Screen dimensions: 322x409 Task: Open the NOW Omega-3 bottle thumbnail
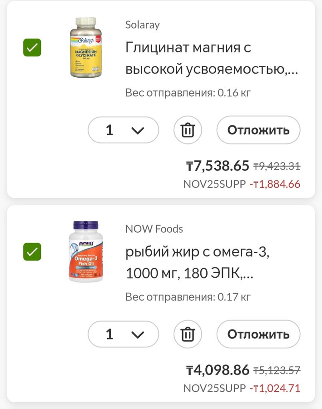(x=86, y=251)
